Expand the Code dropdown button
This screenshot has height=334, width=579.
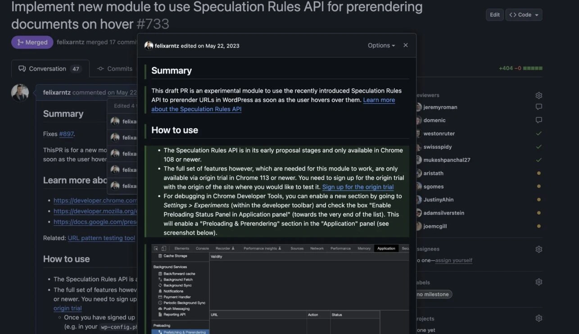[x=524, y=15]
